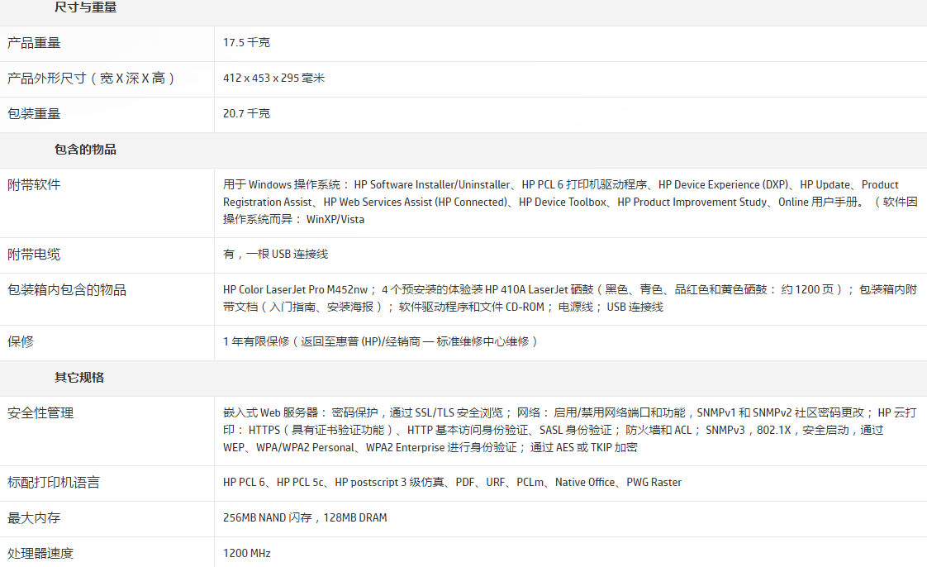
Task: Select the 附带软件 row label
Action: tap(34, 185)
